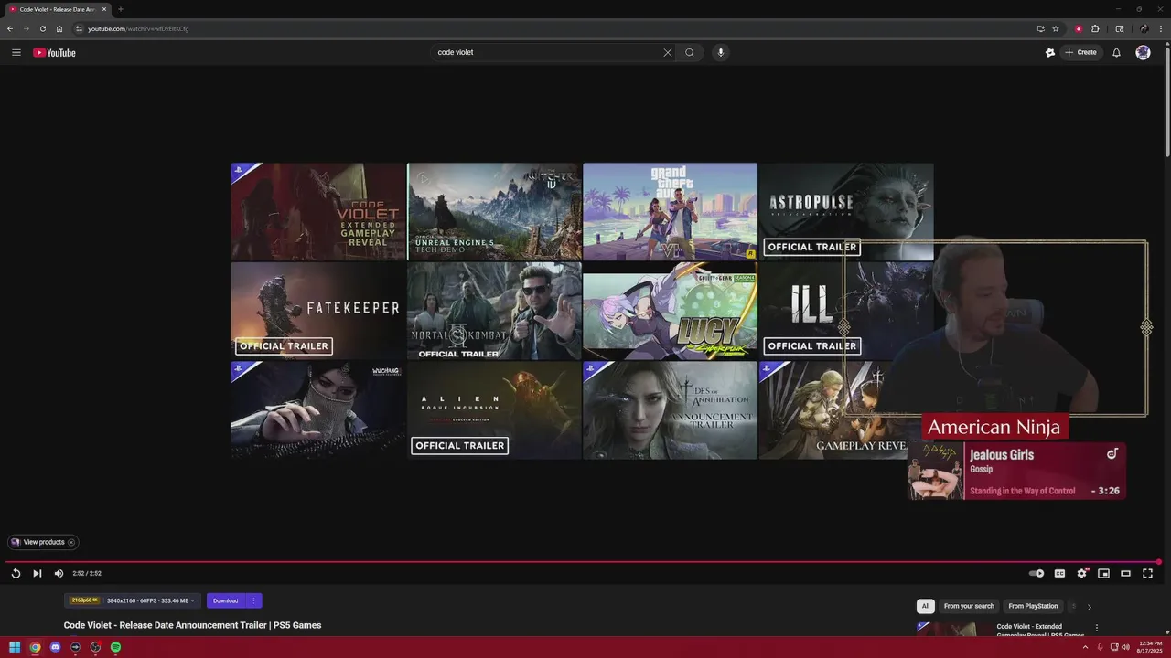Open the Download options arrow
The width and height of the screenshot is (1171, 658).
click(x=253, y=600)
